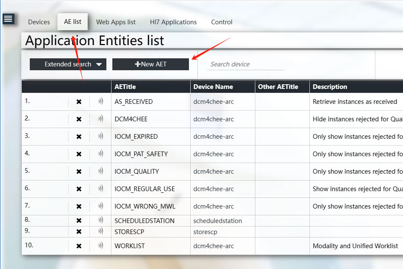Delete SCHEDULEDSTATION application entity

[x=79, y=221]
